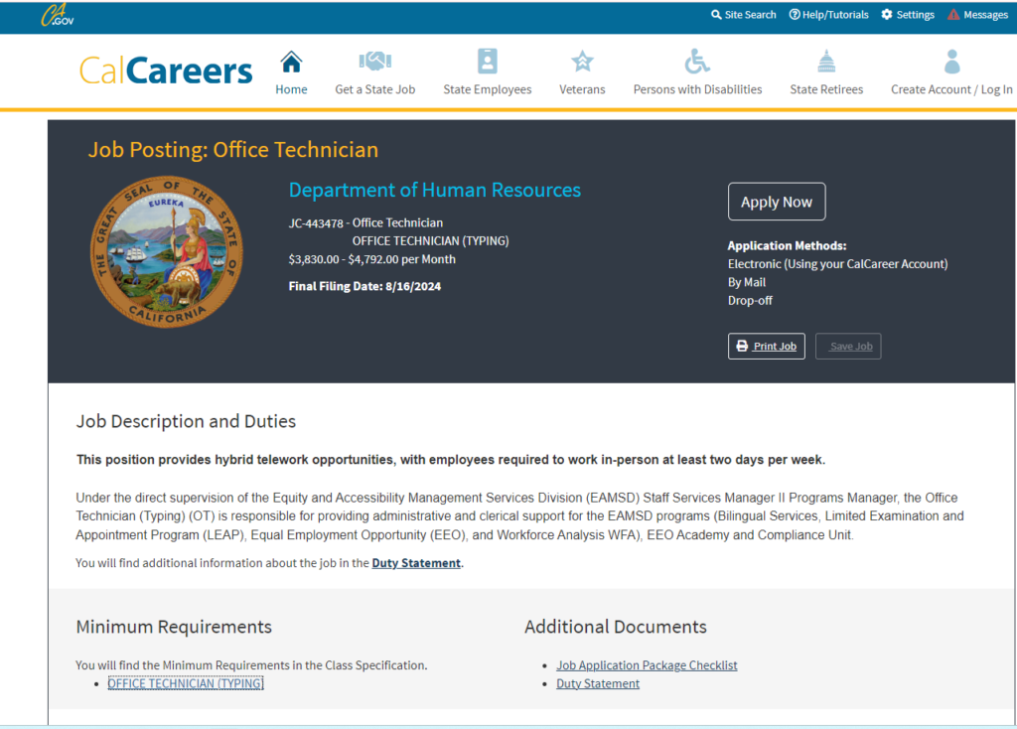Select the hybrid telework bold sentence
Image resolution: width=1017 pixels, height=729 pixels.
[x=451, y=460]
